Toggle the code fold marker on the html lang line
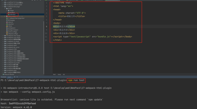 pyautogui.click(x=52, y=6)
